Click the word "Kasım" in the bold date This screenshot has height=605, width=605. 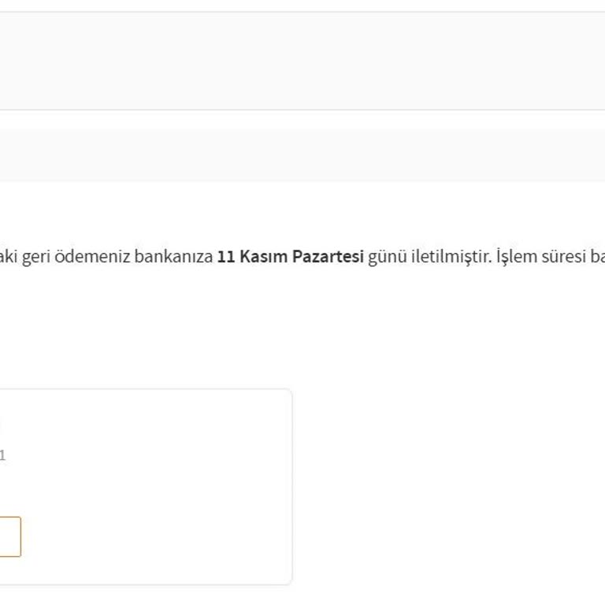point(264,258)
